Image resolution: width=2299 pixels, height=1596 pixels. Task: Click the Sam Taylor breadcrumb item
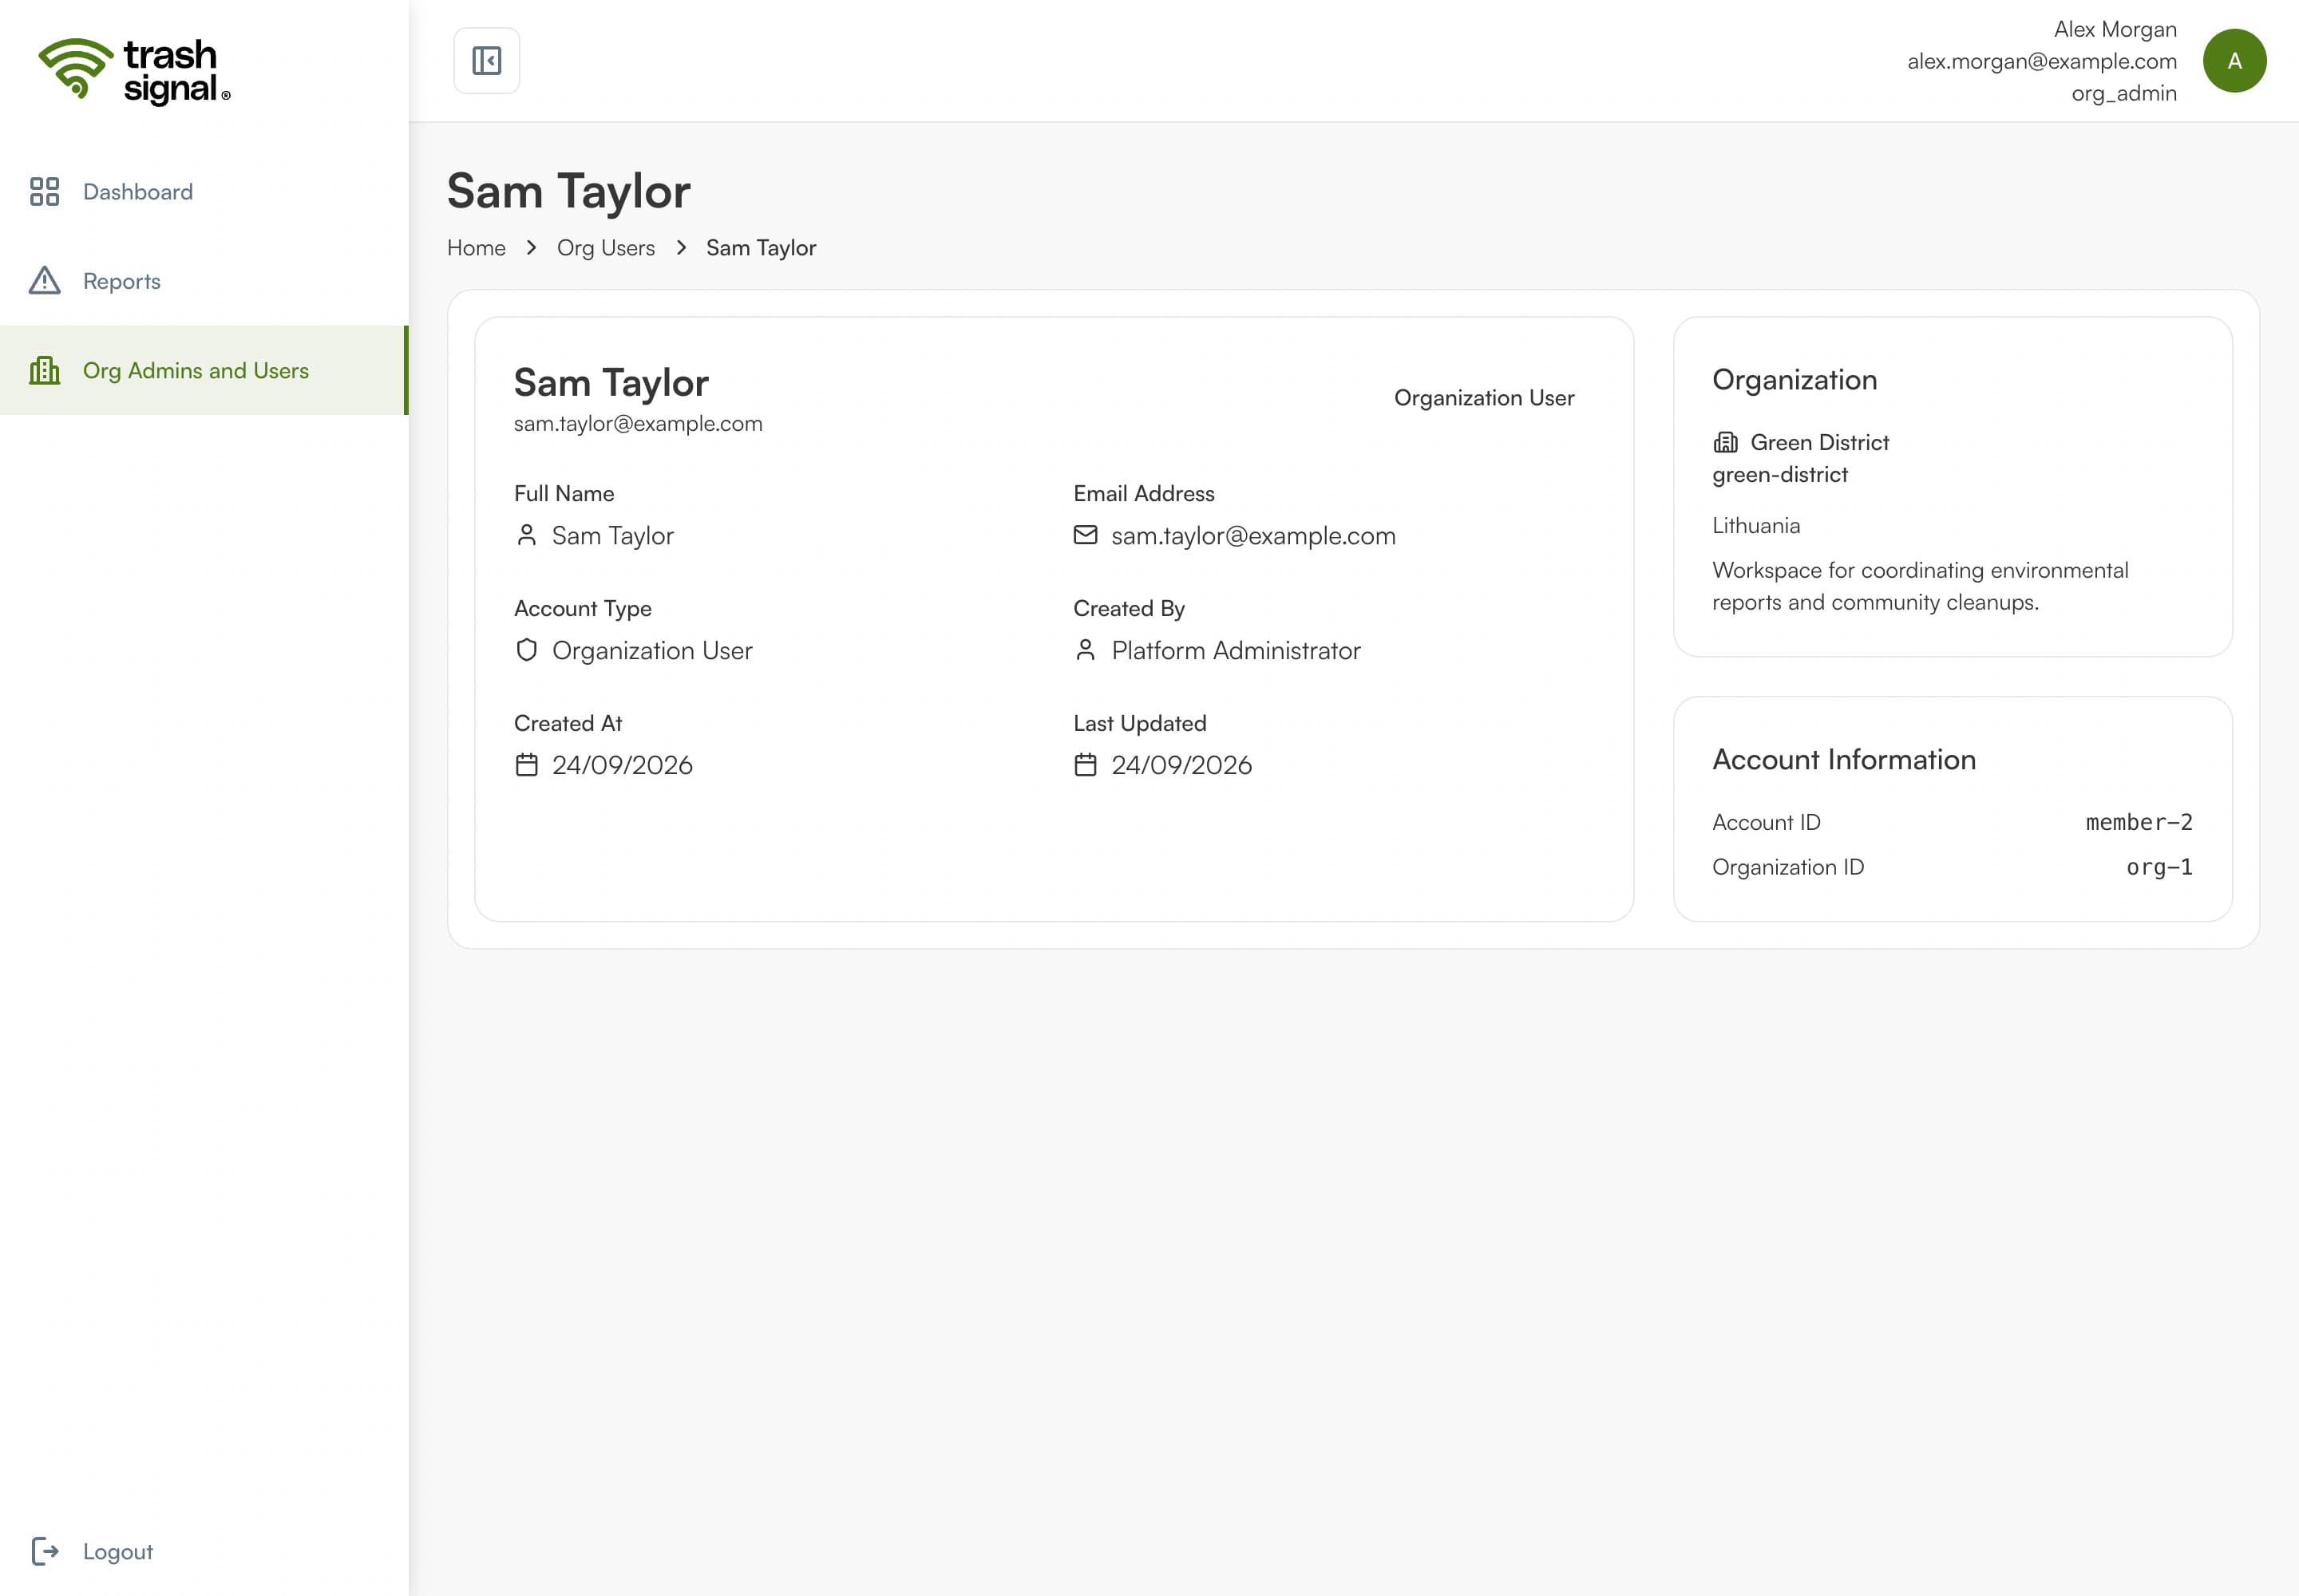pyautogui.click(x=762, y=248)
